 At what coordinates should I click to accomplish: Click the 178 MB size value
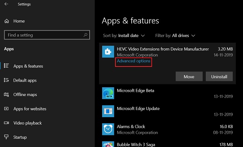226,144
